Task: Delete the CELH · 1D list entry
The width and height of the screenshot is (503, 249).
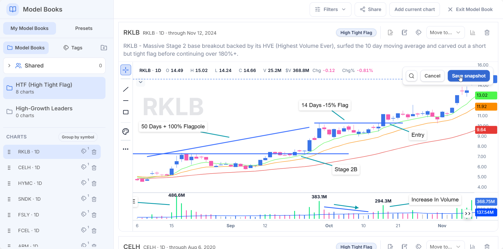Action: point(94,168)
